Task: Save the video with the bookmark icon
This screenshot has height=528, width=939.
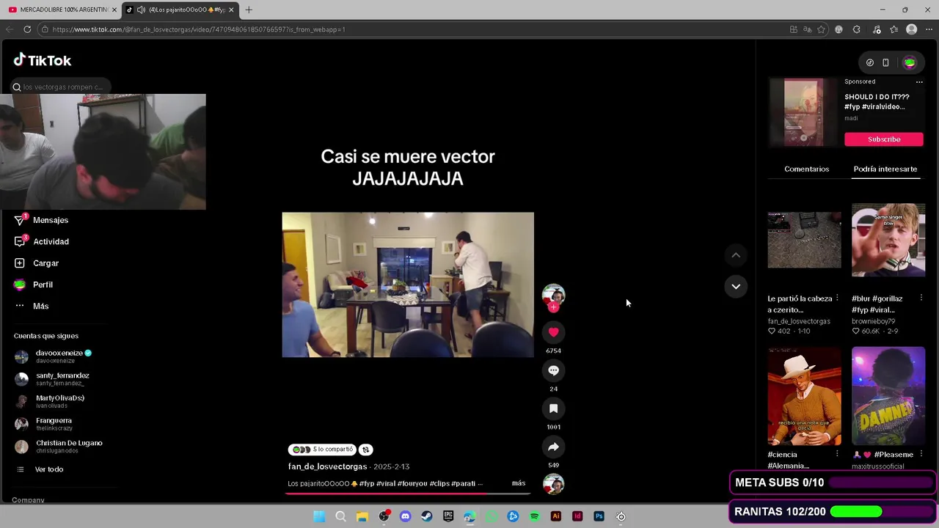Action: pos(553,408)
